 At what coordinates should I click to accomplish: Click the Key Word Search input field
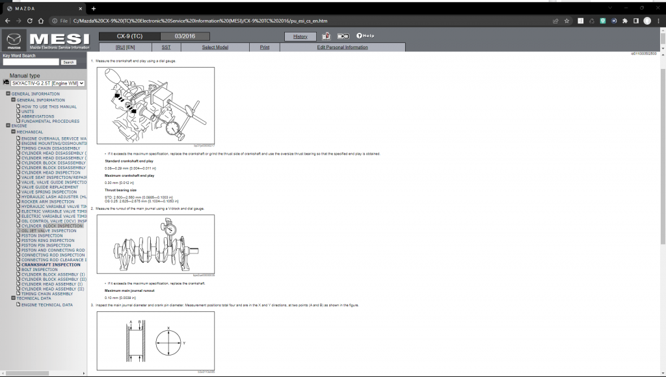(31, 62)
